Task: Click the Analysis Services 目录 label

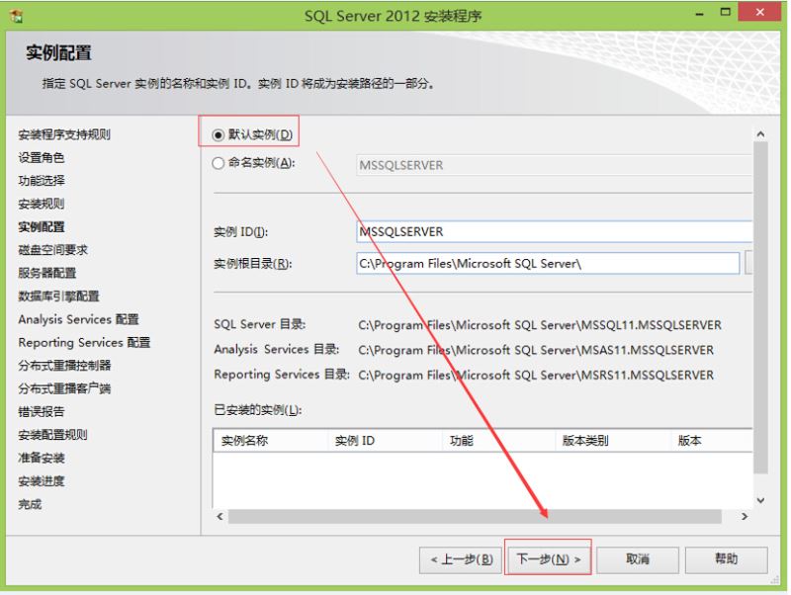Action: click(x=277, y=350)
